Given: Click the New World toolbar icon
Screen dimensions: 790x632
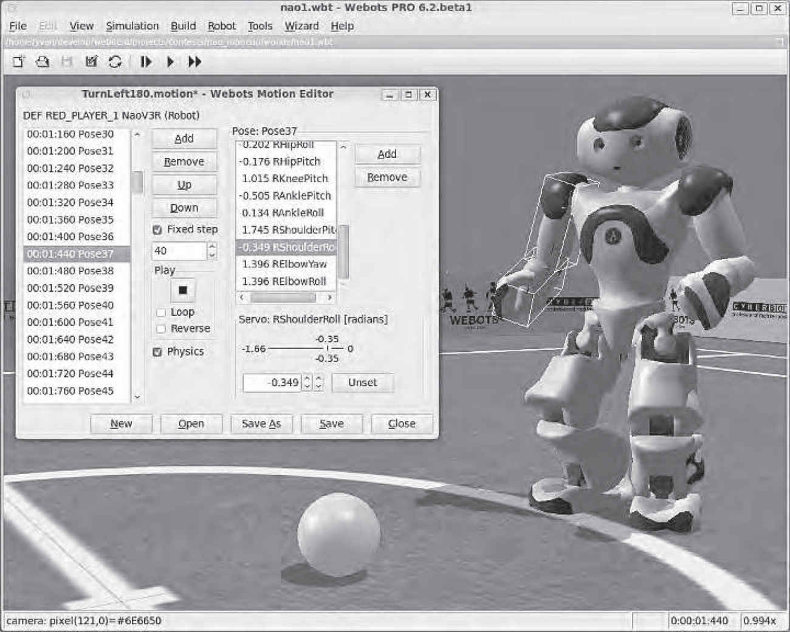Looking at the screenshot, I should pyautogui.click(x=19, y=61).
